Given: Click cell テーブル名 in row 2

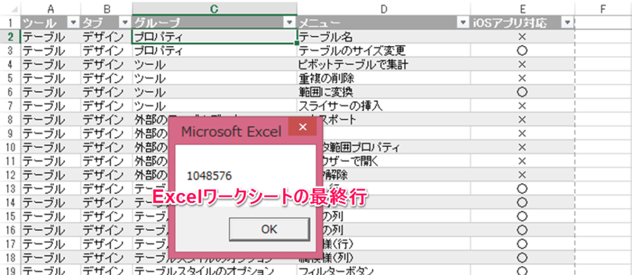Looking at the screenshot, I should point(384,37).
